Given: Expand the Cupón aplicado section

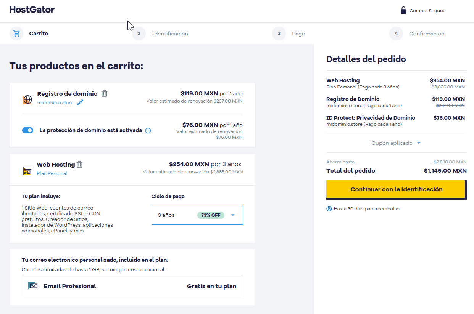Looking at the screenshot, I should (396, 143).
